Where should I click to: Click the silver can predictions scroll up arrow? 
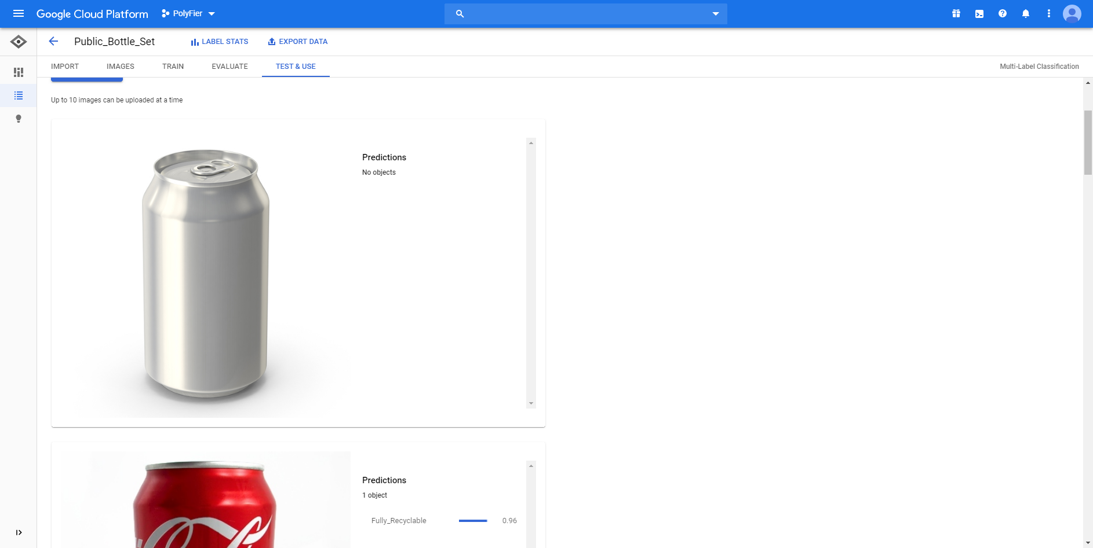[x=531, y=143]
